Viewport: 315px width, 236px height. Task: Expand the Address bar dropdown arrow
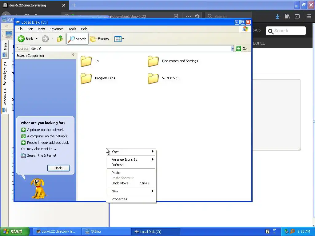tap(232, 49)
